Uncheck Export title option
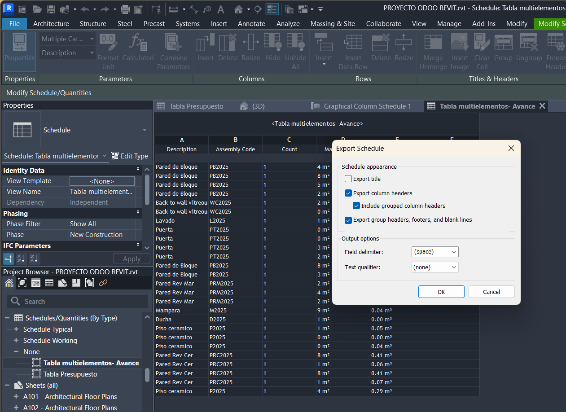566x412 pixels. [348, 179]
